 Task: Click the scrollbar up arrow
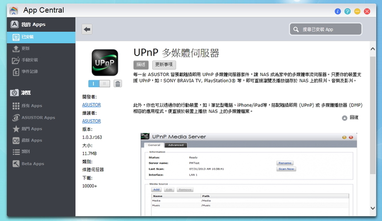(x=373, y=49)
